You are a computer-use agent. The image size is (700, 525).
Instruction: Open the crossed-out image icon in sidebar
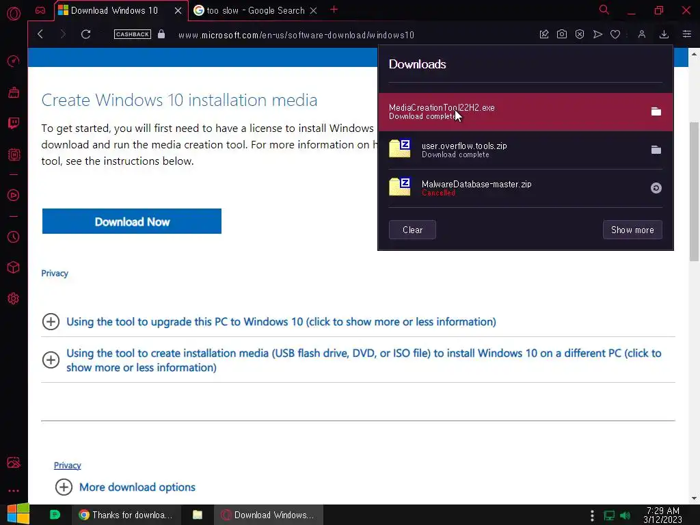[x=14, y=462]
